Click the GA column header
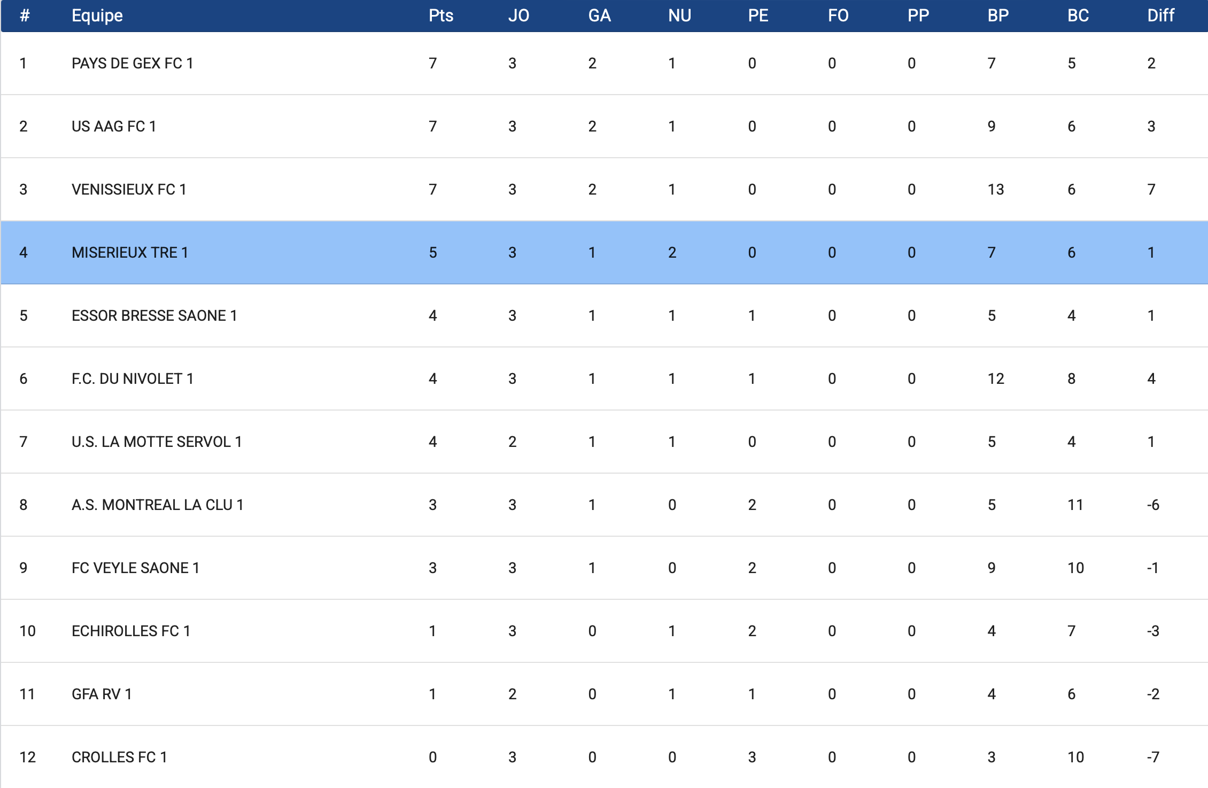The image size is (1208, 788). click(599, 16)
